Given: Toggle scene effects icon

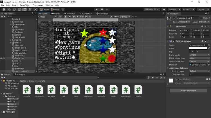Looking at the screenshot, I should coord(74,17).
